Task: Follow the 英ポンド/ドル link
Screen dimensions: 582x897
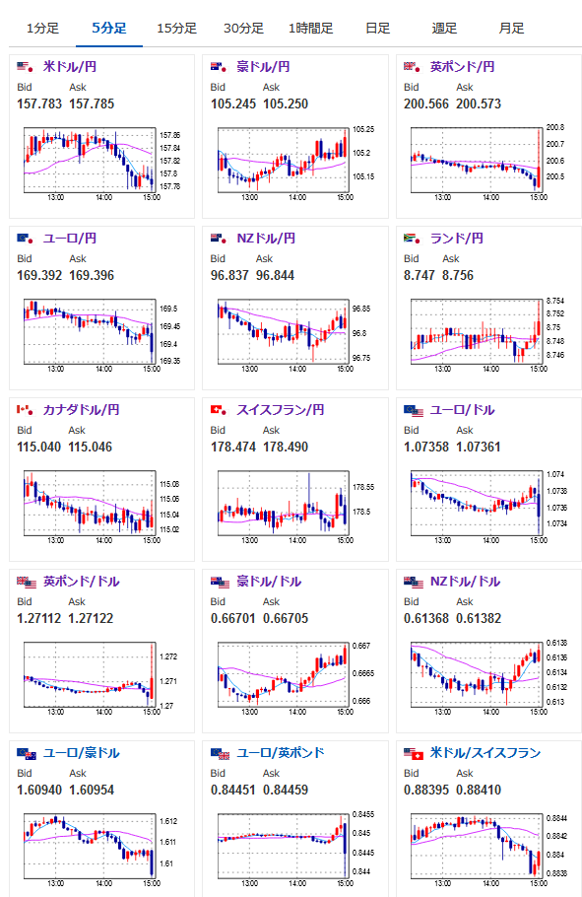Action: 81,582
